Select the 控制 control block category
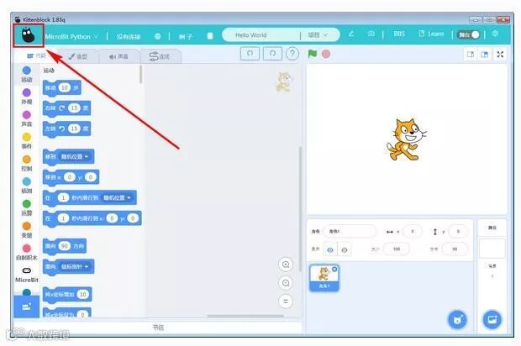 click(x=27, y=164)
